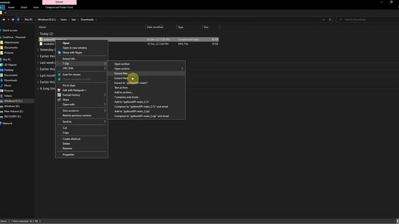Choose Test archive in 7-Zip submenu
Viewport: 399px width, 224px height.
point(147,88)
